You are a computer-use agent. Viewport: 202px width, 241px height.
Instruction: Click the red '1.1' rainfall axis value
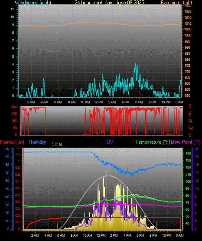18,154
